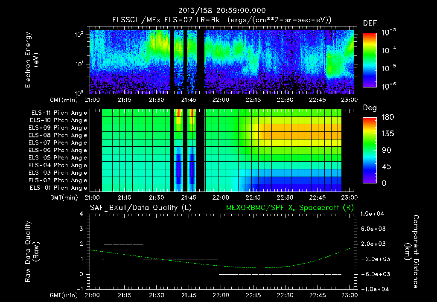This screenshot has height=302, width=437.
Task: Click the Deg label above the color bar
Action: tap(370, 108)
